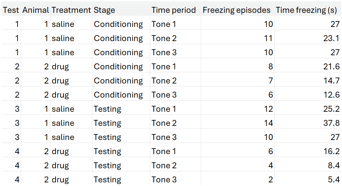Click the cell containing 25.2
Screen dimensions: 342x186
pyautogui.click(x=331, y=109)
